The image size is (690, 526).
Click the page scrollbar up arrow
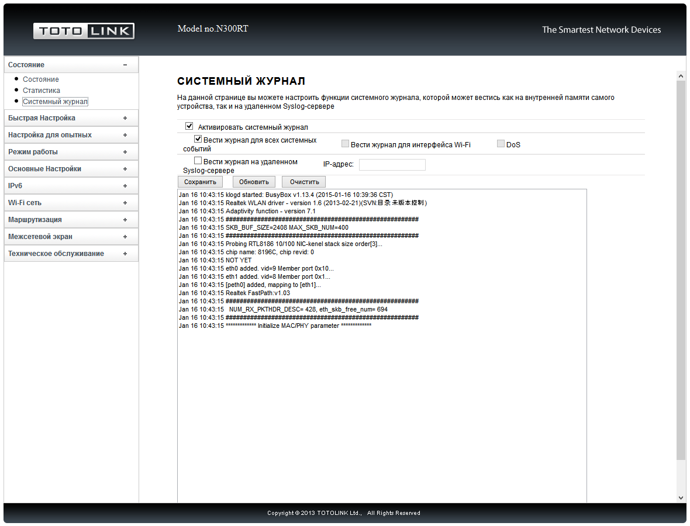pyautogui.click(x=681, y=76)
